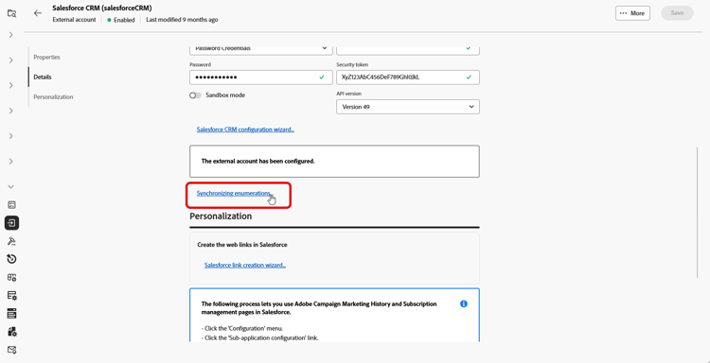Open the envelope-with-gear delivery settings icon
The height and width of the screenshot is (363, 710).
(11, 350)
